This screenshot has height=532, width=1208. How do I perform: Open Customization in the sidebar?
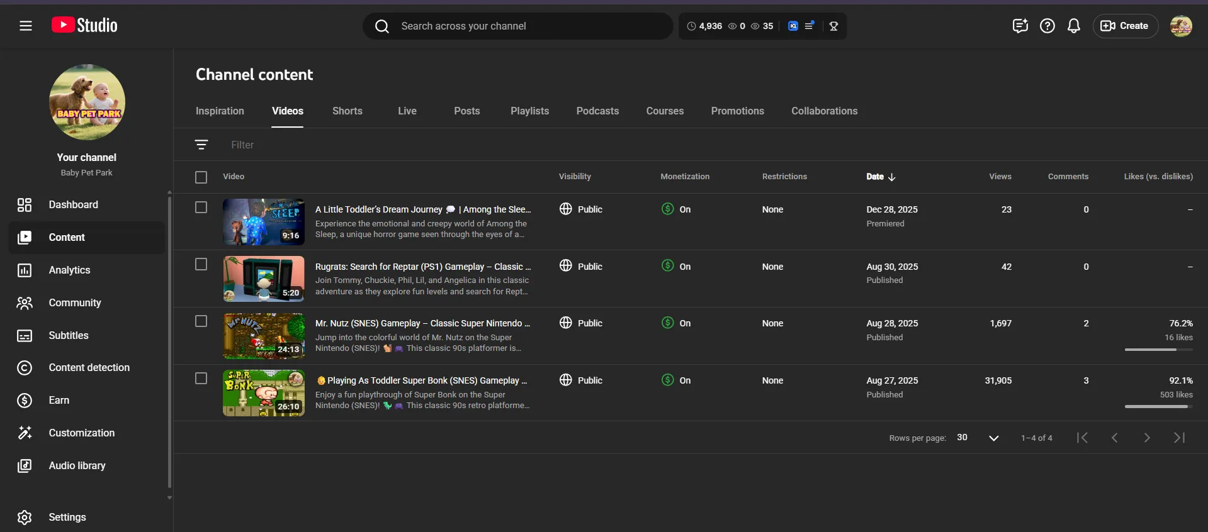coord(87,433)
